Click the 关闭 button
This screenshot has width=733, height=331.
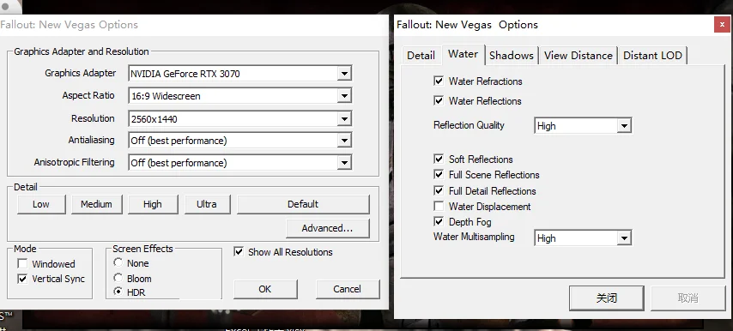click(x=606, y=298)
